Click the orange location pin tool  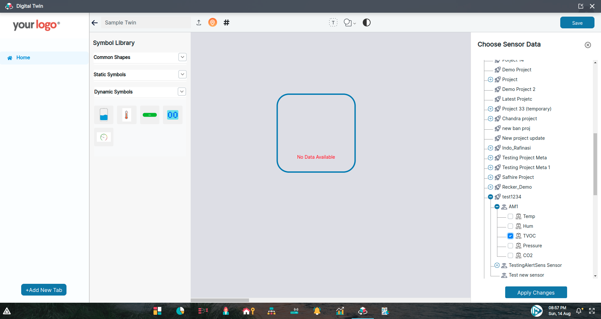tap(213, 22)
